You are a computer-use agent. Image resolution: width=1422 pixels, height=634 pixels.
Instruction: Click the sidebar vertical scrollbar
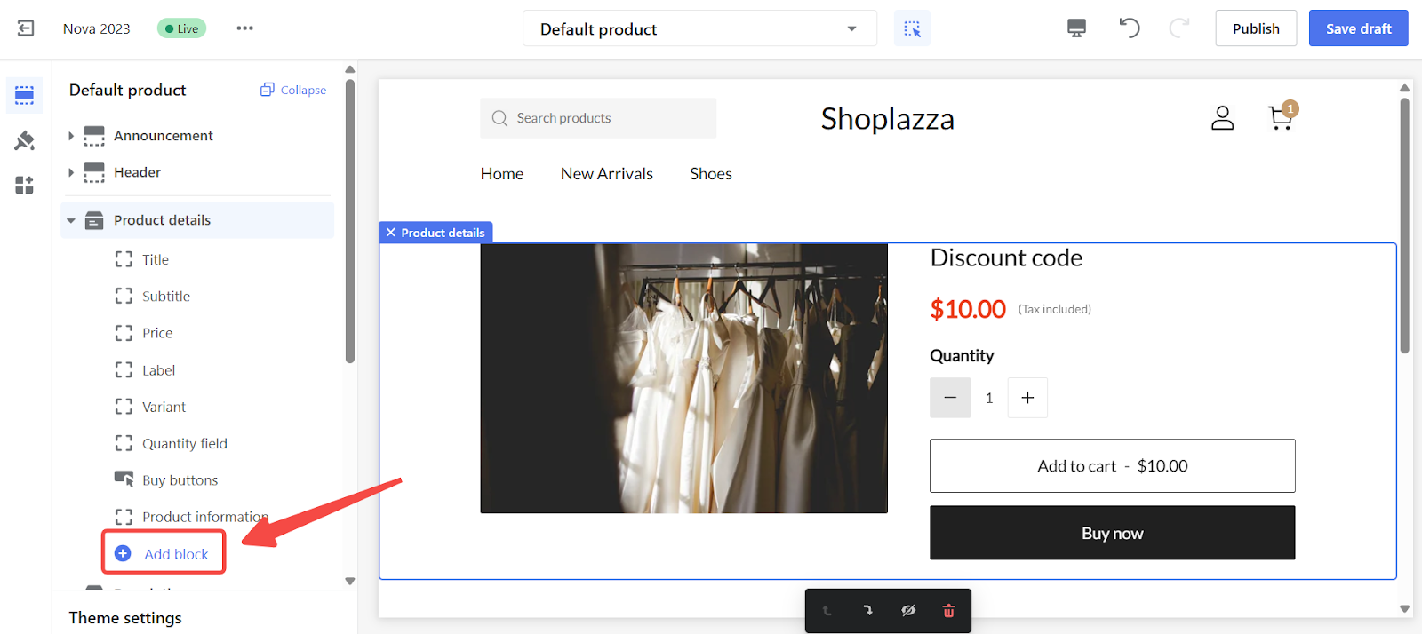(350, 222)
